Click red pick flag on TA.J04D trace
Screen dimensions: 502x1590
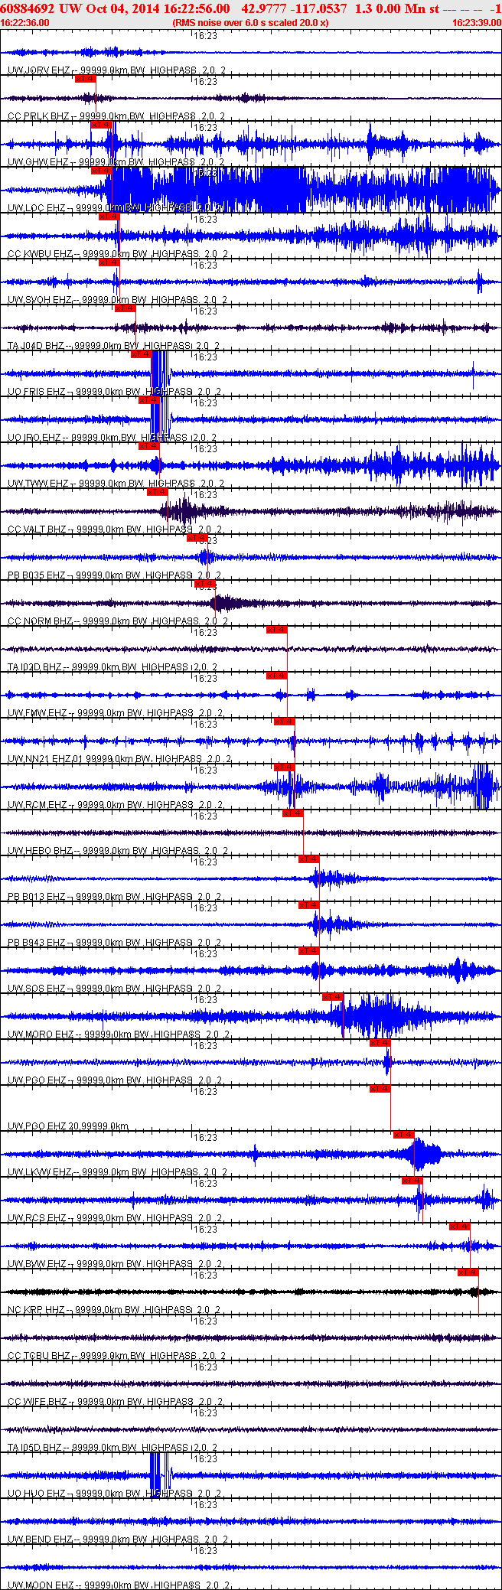(125, 308)
